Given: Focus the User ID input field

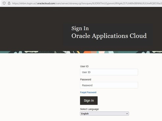Looking at the screenshot, I should tap(109, 72).
